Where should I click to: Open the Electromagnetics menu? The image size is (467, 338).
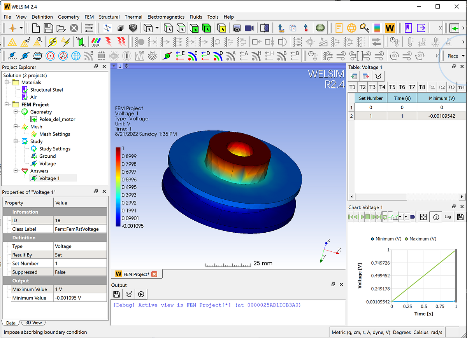coord(165,17)
